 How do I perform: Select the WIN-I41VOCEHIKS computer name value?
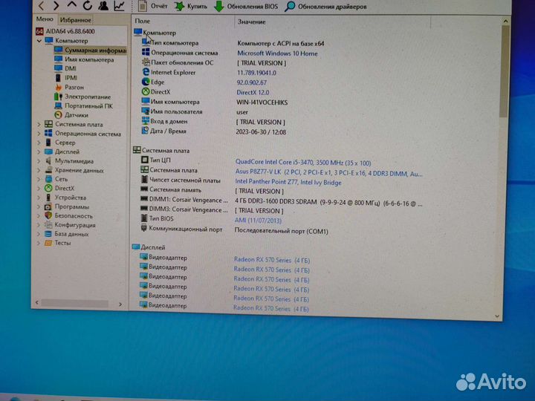click(262, 102)
